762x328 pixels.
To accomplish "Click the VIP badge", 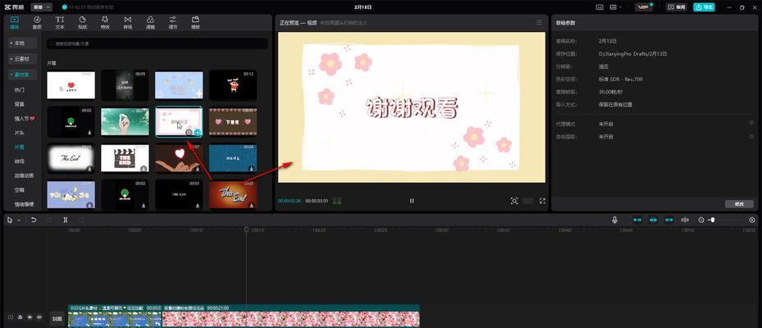I will (645, 7).
